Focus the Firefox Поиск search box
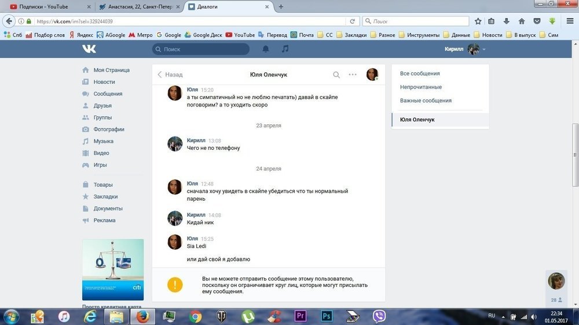The image size is (579, 325). 416,21
